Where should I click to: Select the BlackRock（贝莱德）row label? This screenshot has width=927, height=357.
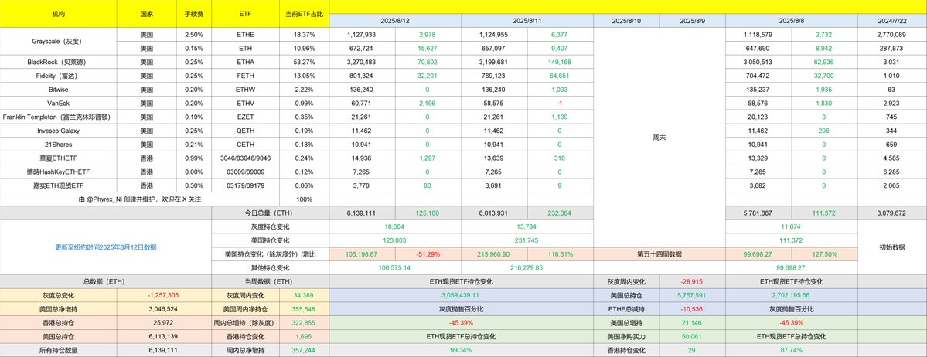tap(59, 62)
